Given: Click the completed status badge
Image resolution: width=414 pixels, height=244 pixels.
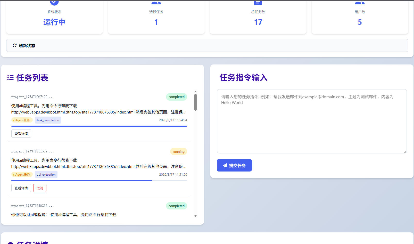Looking at the screenshot, I should 176,97.
